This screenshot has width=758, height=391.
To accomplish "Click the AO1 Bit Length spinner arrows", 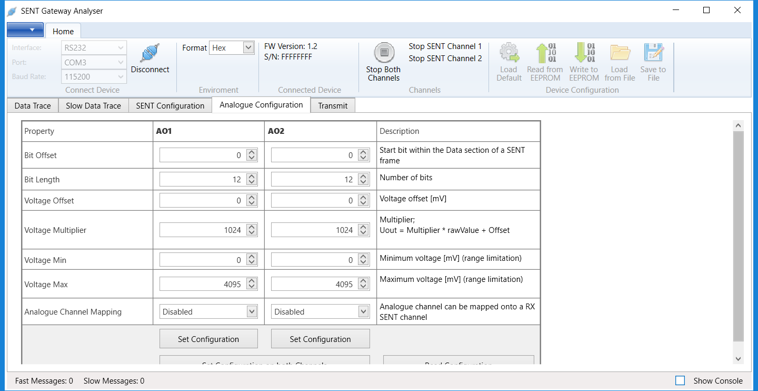I will (252, 180).
